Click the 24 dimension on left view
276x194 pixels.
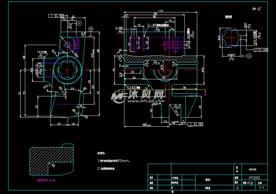(x=72, y=88)
